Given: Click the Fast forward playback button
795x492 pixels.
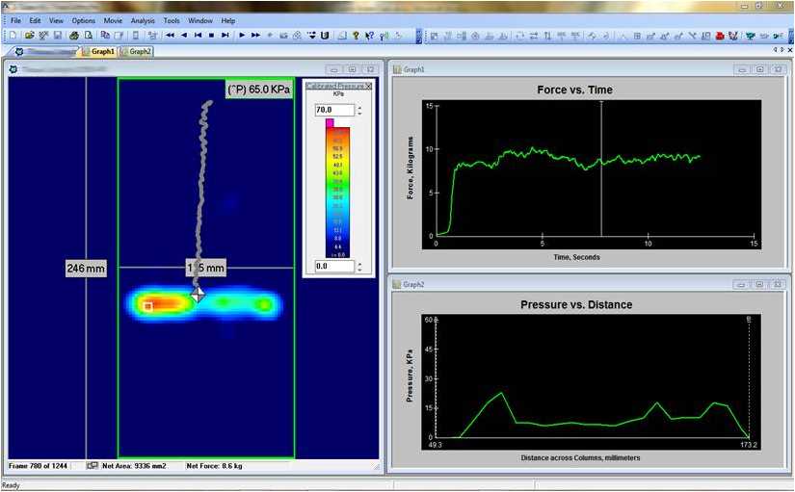Looking at the screenshot, I should 256,36.
